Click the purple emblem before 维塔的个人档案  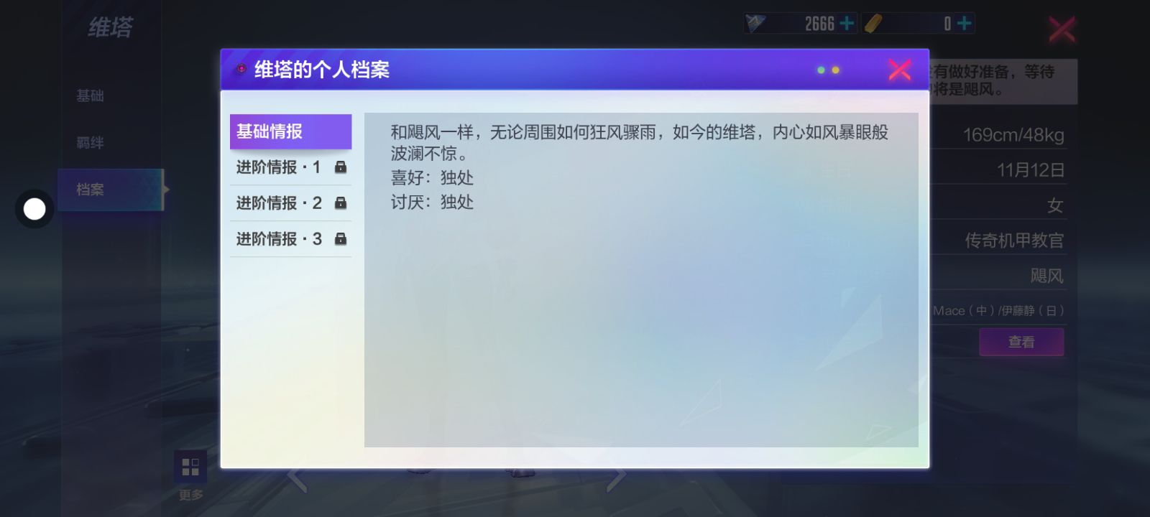click(241, 70)
